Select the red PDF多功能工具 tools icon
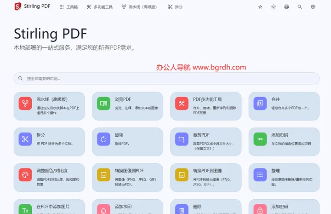Image resolution: width=331 pixels, height=214 pixels. 182,103
